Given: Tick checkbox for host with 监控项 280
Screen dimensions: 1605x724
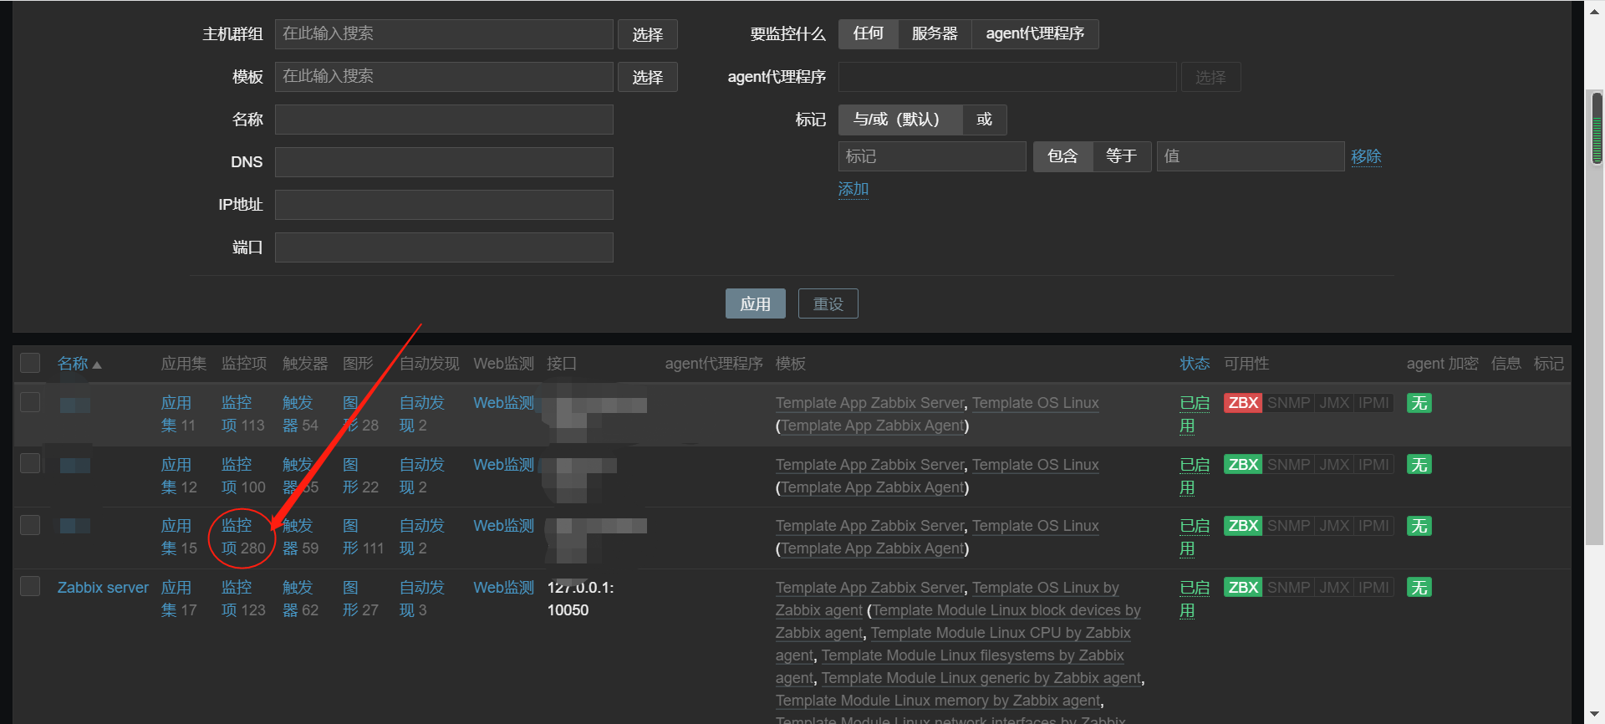Looking at the screenshot, I should click(x=30, y=525).
